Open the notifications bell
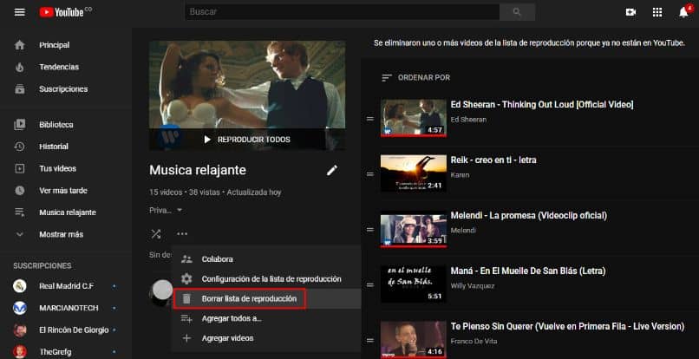699x359 pixels. [x=684, y=12]
